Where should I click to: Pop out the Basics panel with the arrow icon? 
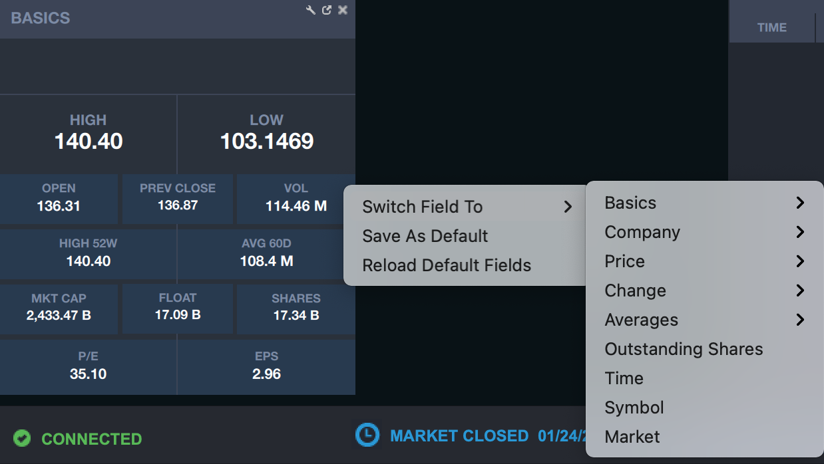point(326,10)
